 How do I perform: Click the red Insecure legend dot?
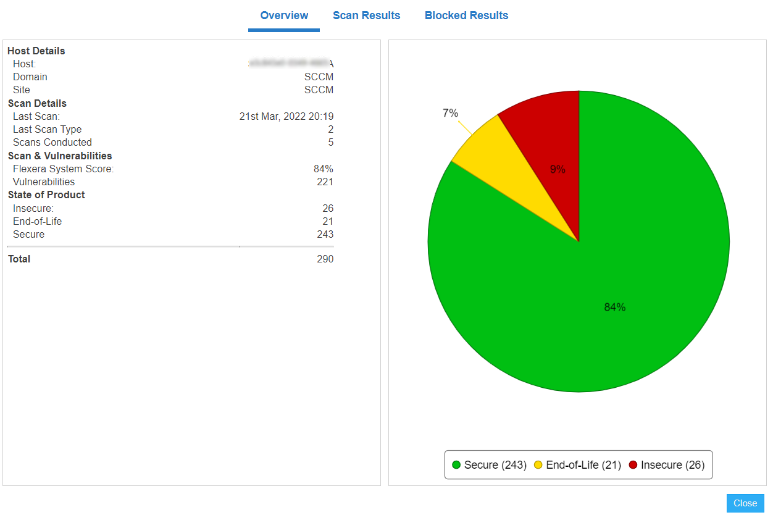click(633, 465)
